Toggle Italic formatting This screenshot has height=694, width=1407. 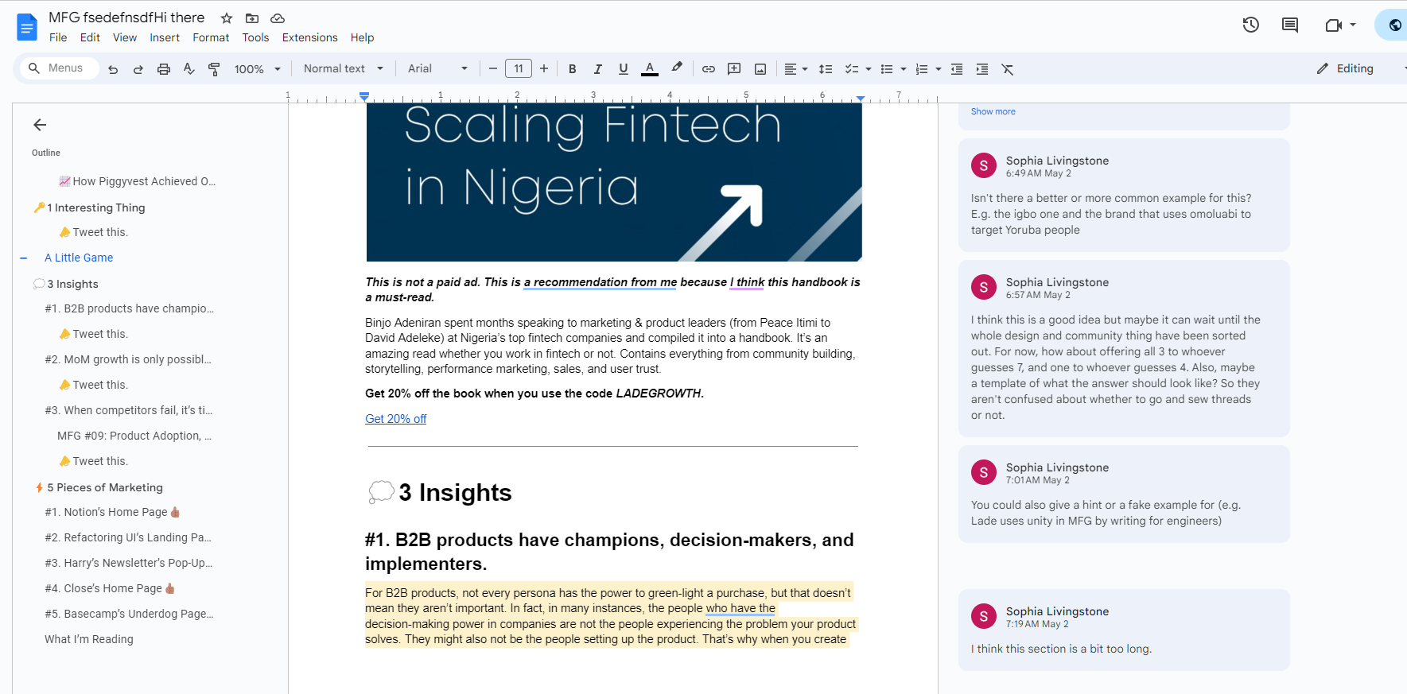[597, 69]
